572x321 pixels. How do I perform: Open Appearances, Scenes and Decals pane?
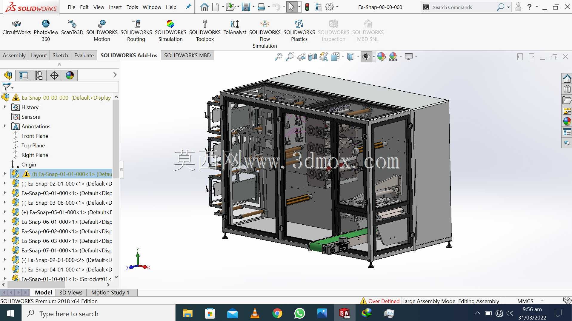tap(567, 121)
